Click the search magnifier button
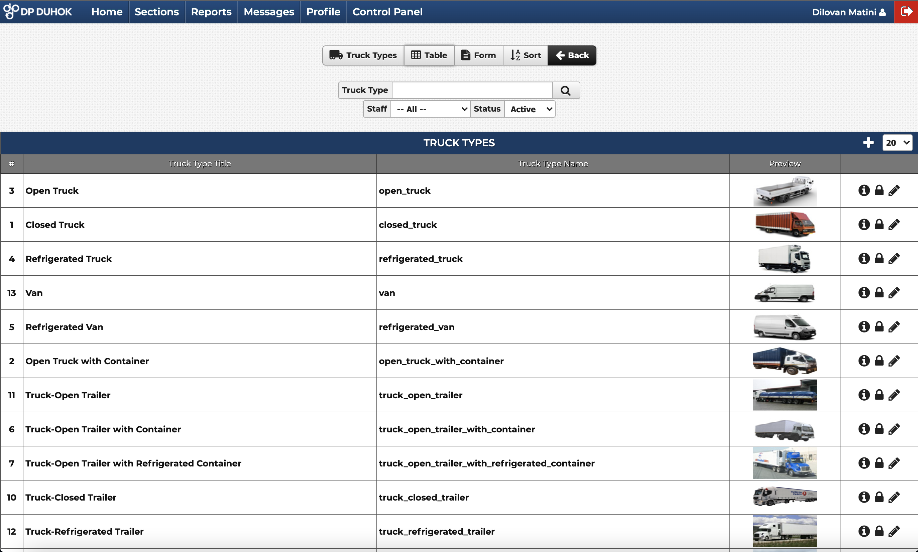 pyautogui.click(x=566, y=91)
